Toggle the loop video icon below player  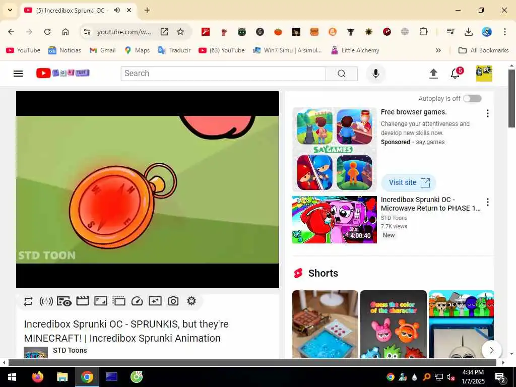(28, 301)
